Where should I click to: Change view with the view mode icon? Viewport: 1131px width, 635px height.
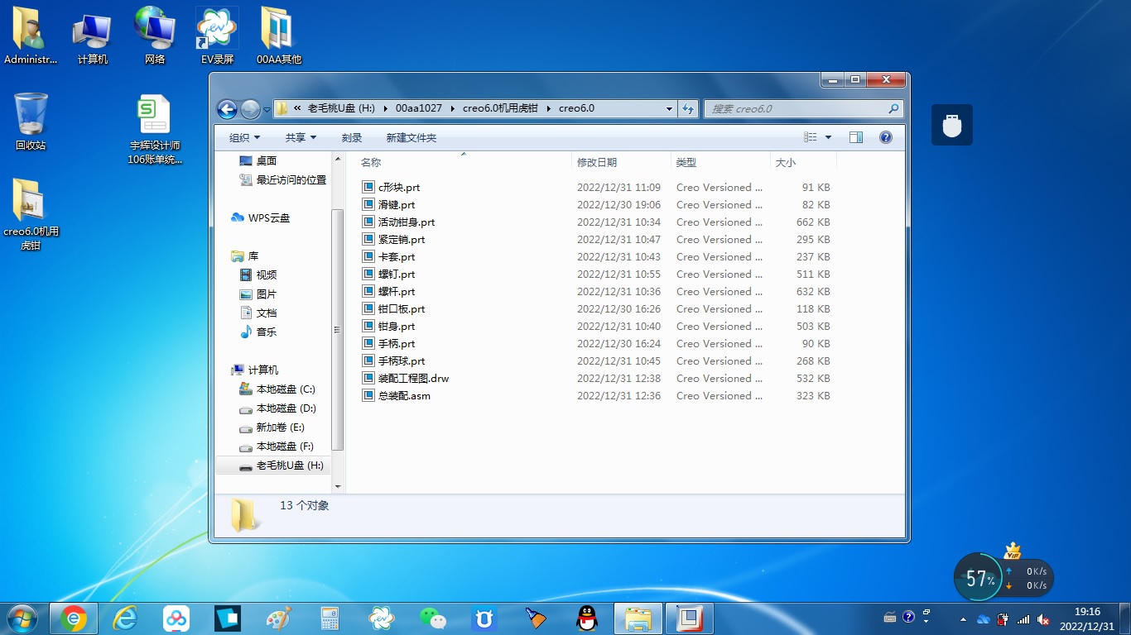[811, 137]
